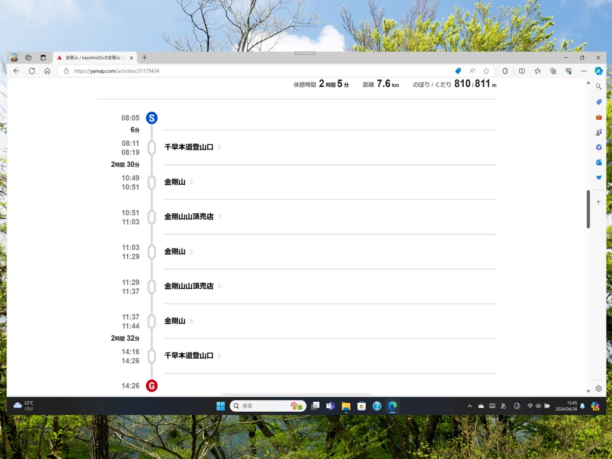The height and width of the screenshot is (459, 612).
Task: Expand chevron beside 金剛山 at 10:49
Action: click(191, 182)
